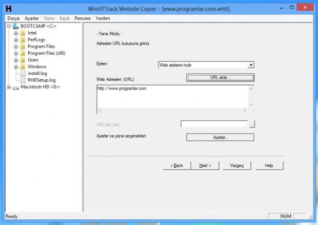Select the Windows tree label
This screenshot has width=318, height=225.
click(37, 66)
